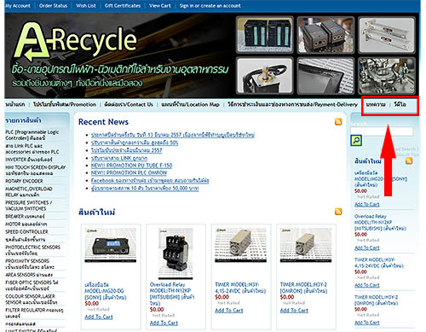The width and height of the screenshot is (426, 332).
Task: Open HMI TOUCH SCREEN-DISPLAY category
Action: 36,170
